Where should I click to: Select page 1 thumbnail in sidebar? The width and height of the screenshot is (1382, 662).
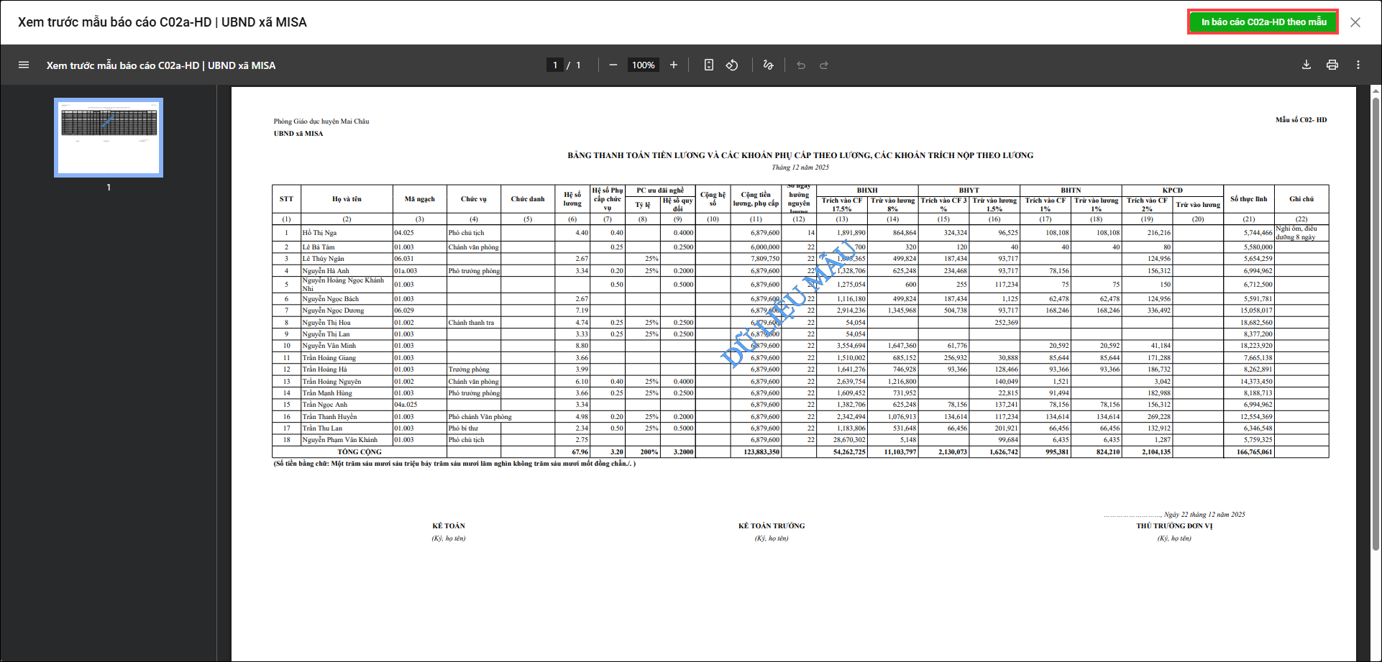point(109,137)
